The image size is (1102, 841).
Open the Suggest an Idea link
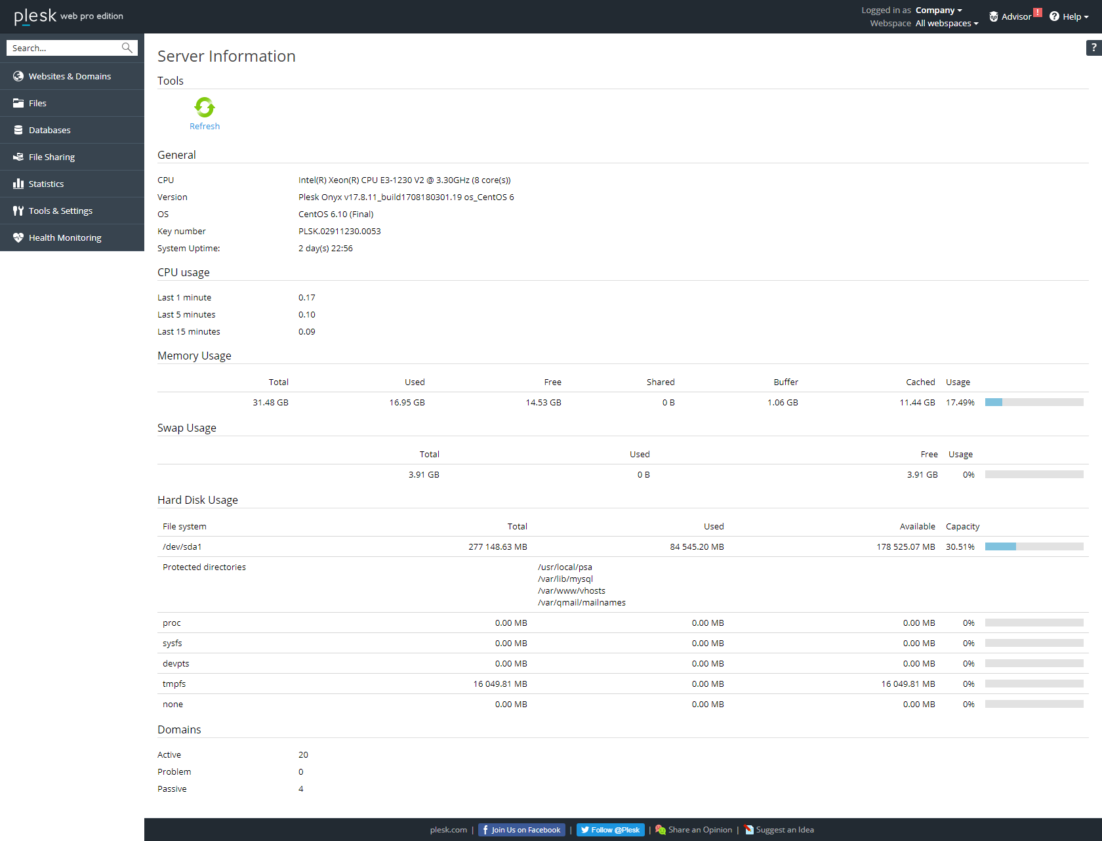[x=779, y=830]
